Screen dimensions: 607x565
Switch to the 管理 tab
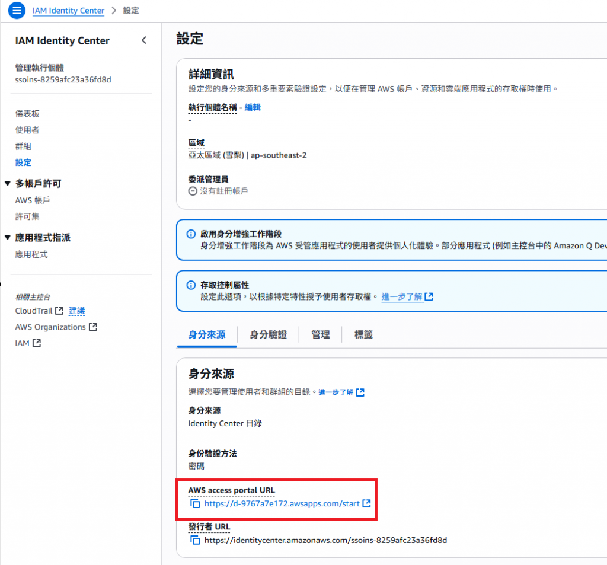321,334
